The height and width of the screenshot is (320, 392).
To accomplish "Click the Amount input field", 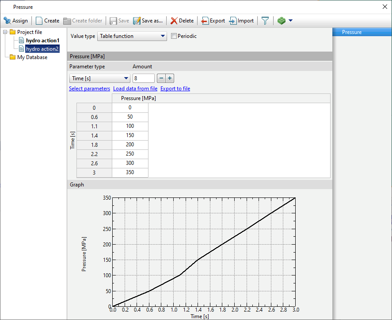I will click(x=143, y=78).
